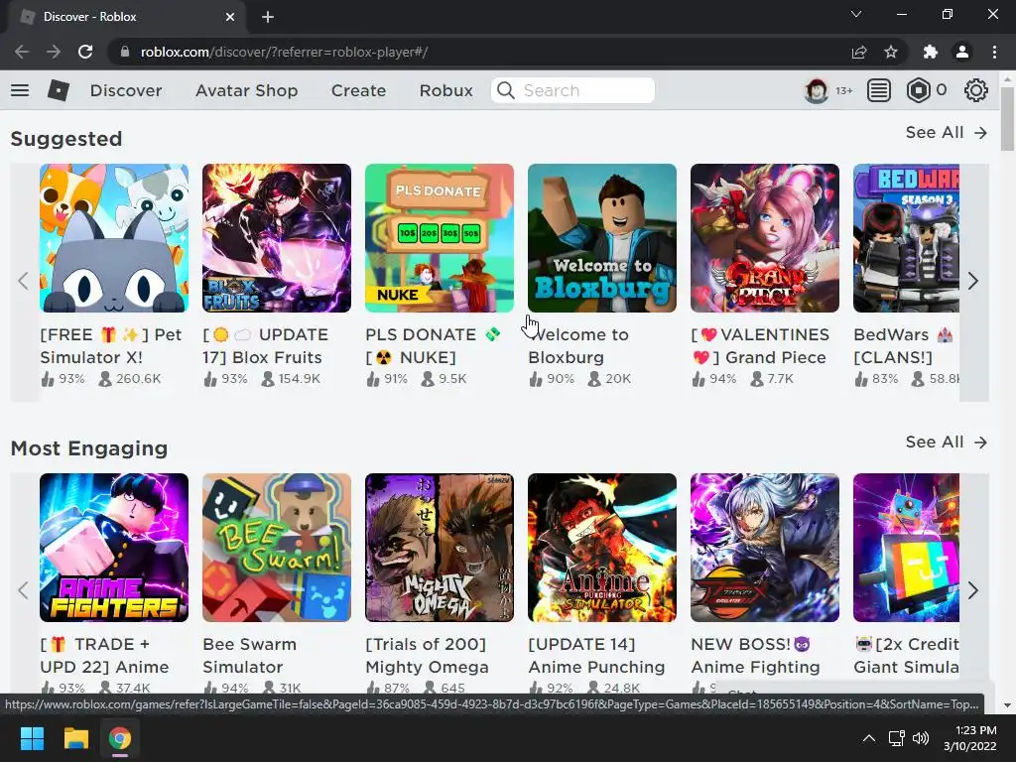Open File Explorer from the taskbar
Screen dimensions: 1016x762
click(x=75, y=738)
